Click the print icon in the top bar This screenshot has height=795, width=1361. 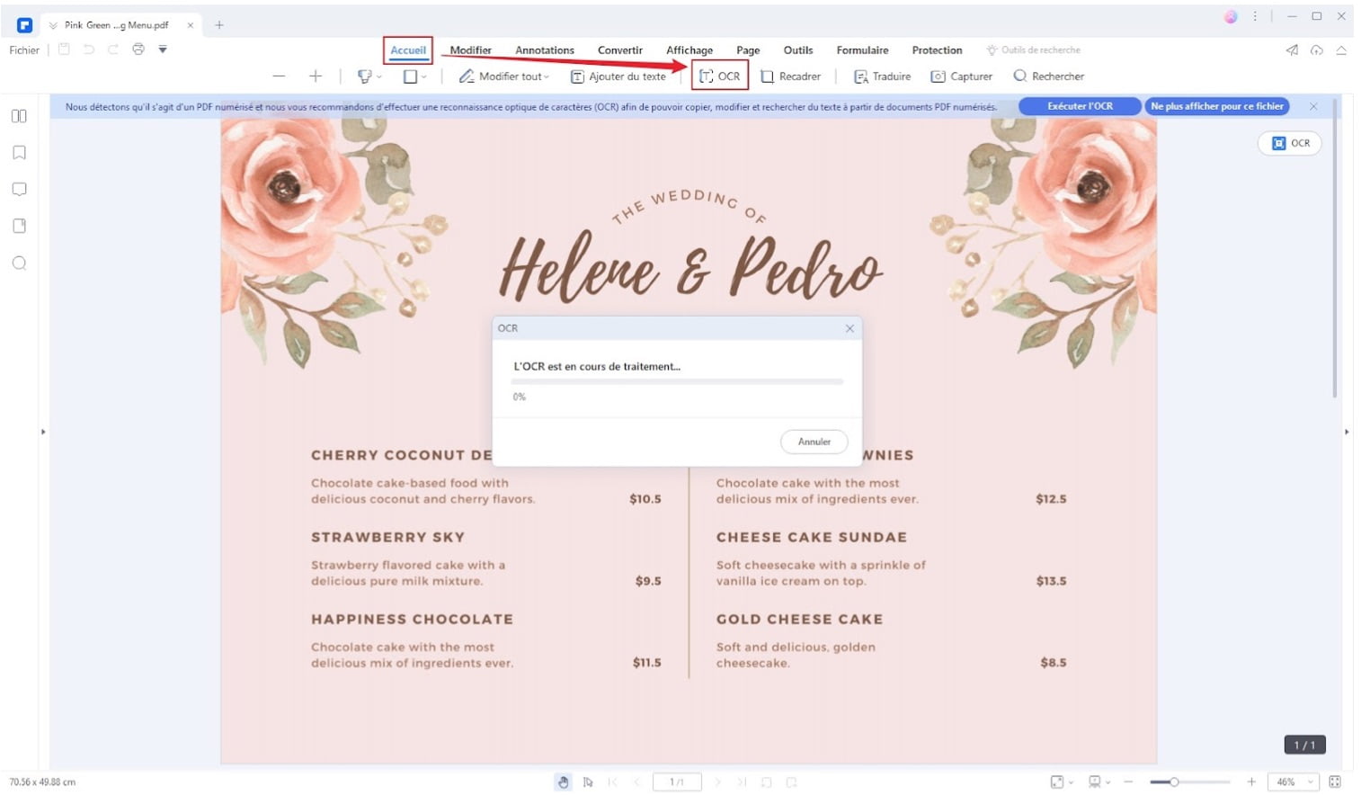tap(138, 49)
